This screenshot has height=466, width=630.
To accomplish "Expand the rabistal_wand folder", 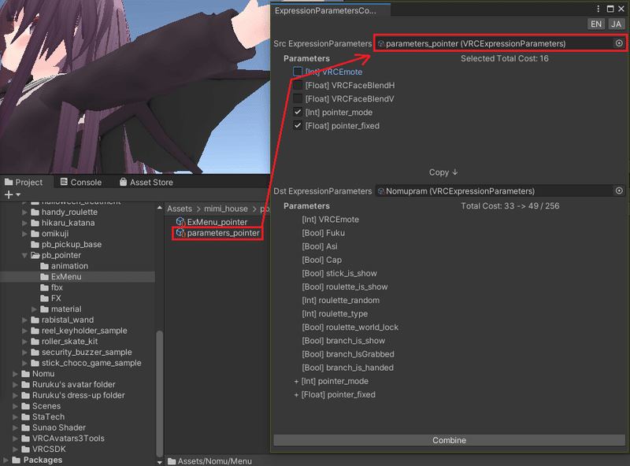I will (x=25, y=320).
